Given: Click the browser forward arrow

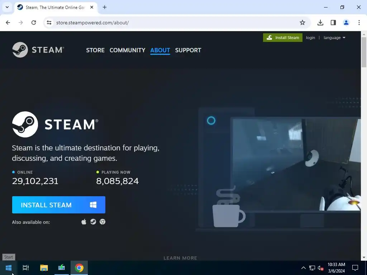Looking at the screenshot, I should [x=21, y=23].
